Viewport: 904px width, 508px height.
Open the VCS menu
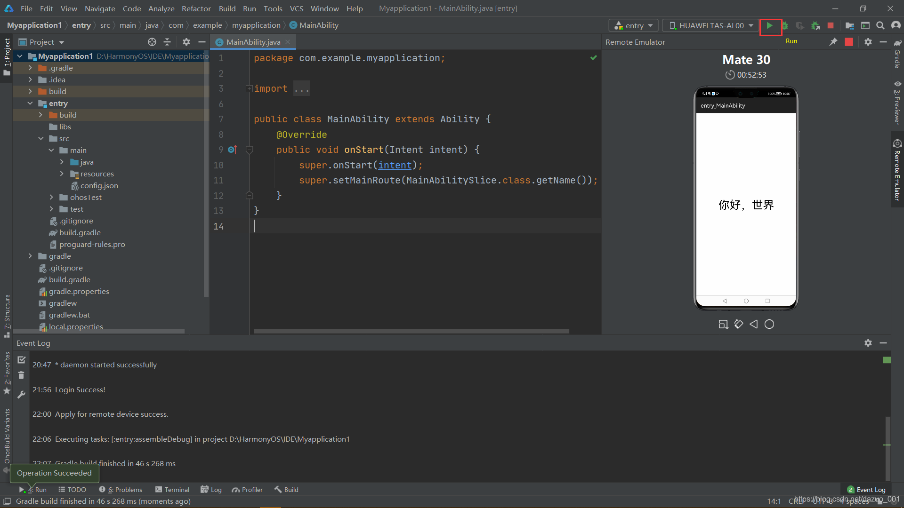[x=297, y=8]
